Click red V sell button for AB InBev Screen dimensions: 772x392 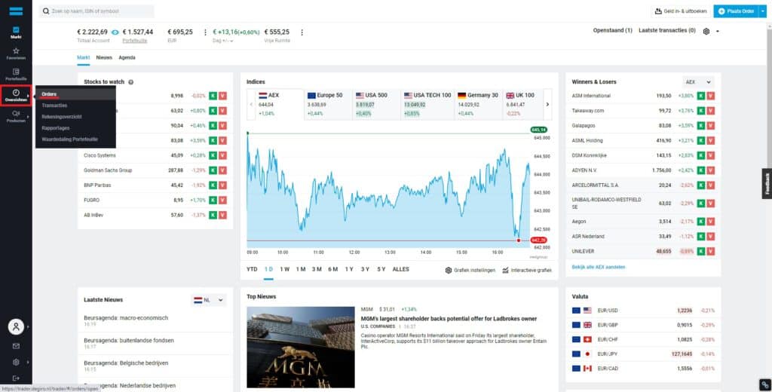[222, 215]
